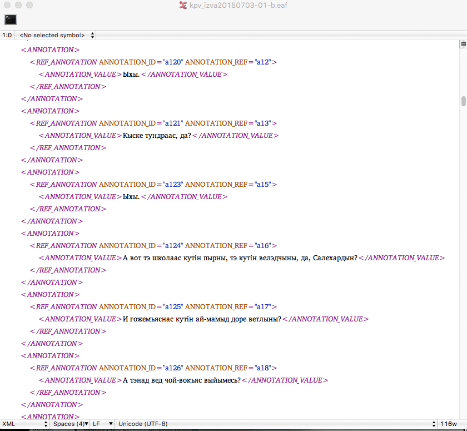This screenshot has width=467, height=431.
Task: Open the Unicode (UTF-8) encoding dropdown
Action: 276,424
